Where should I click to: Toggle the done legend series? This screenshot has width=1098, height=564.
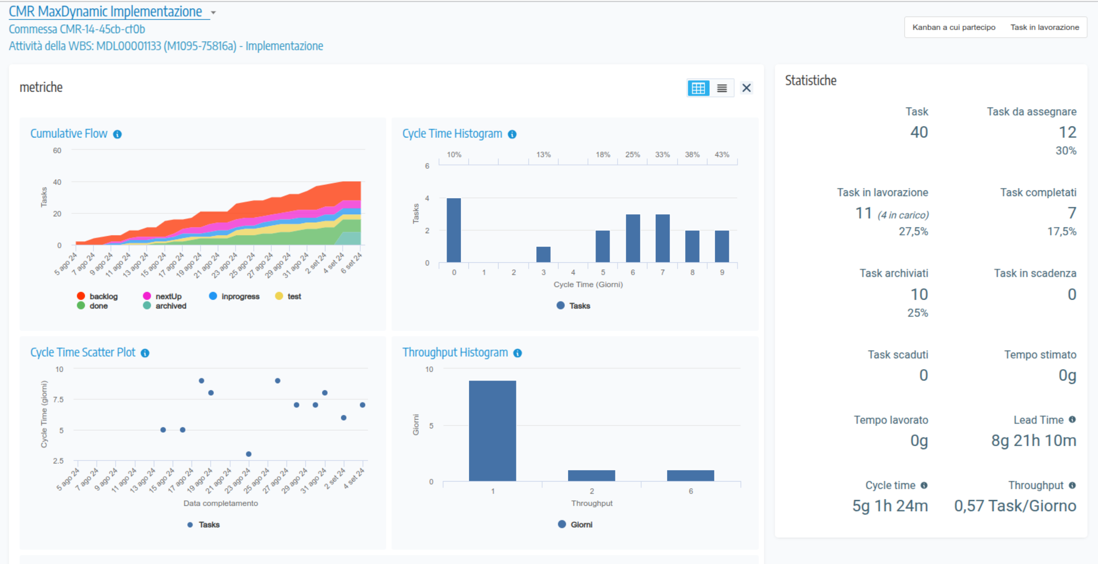tap(92, 306)
